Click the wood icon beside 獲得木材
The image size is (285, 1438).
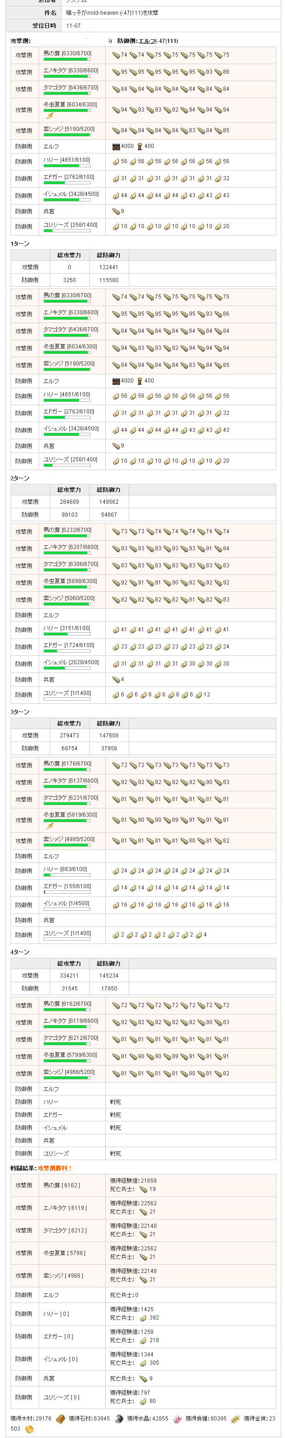[x=60, y=1418]
